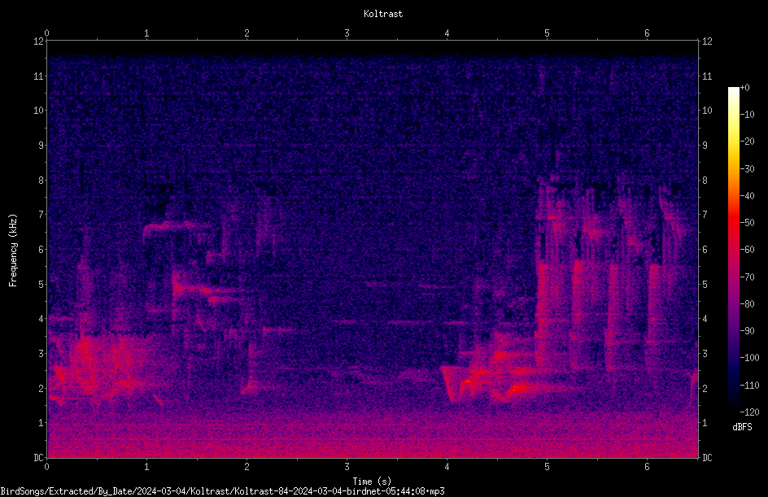Click the 7 kHz label on left frequency axis
The image size is (768, 497).
41,214
